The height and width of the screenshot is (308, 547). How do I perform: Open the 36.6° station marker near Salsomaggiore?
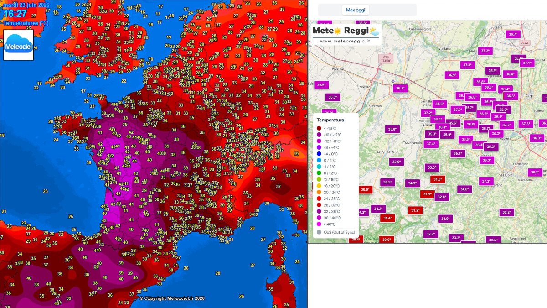click(321, 84)
